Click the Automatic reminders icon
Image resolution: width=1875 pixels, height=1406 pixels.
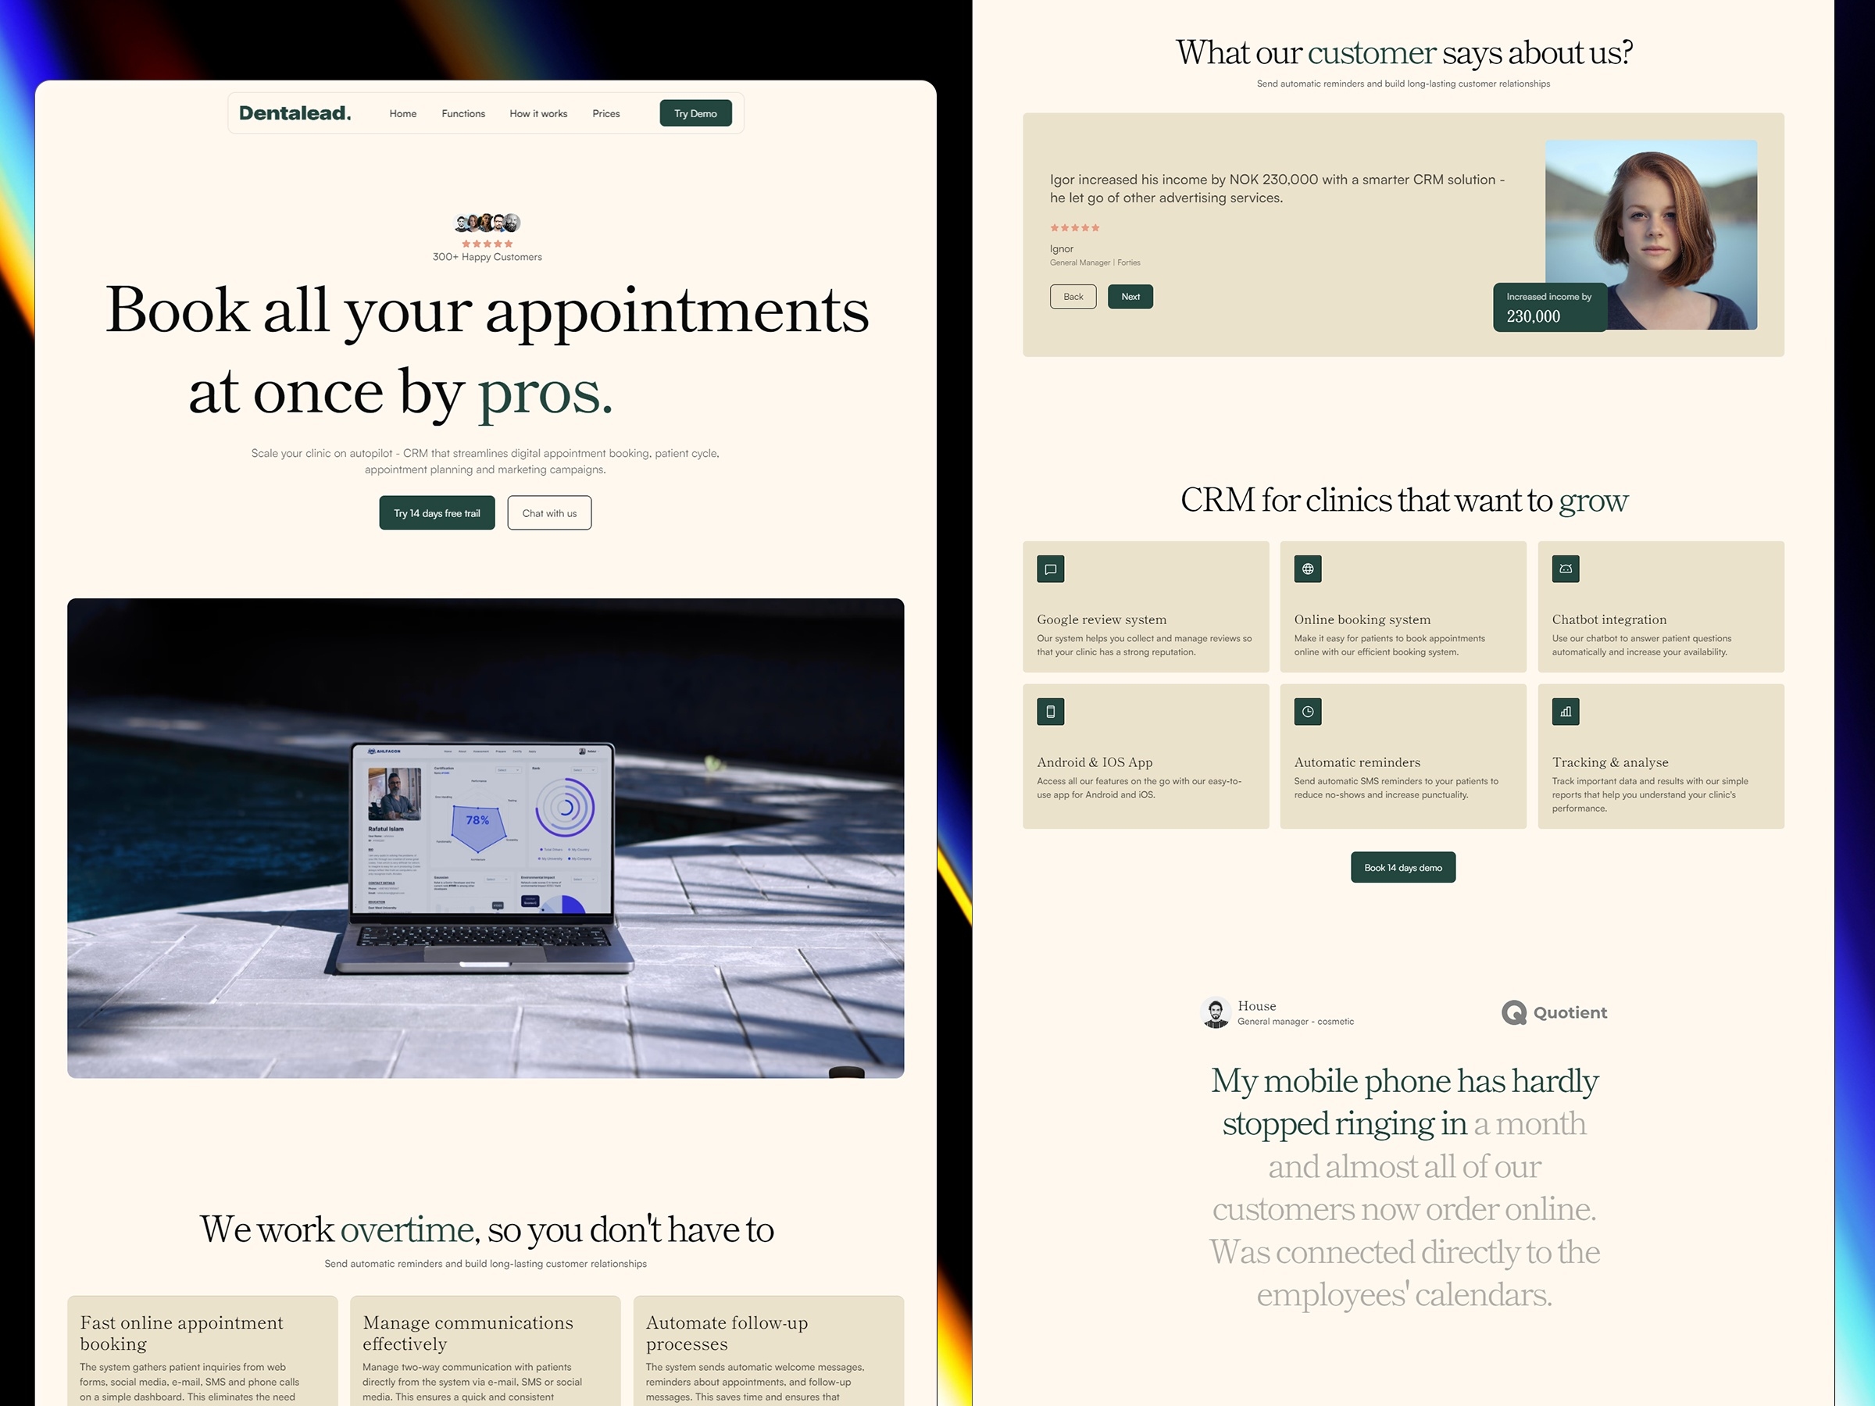pyautogui.click(x=1306, y=712)
